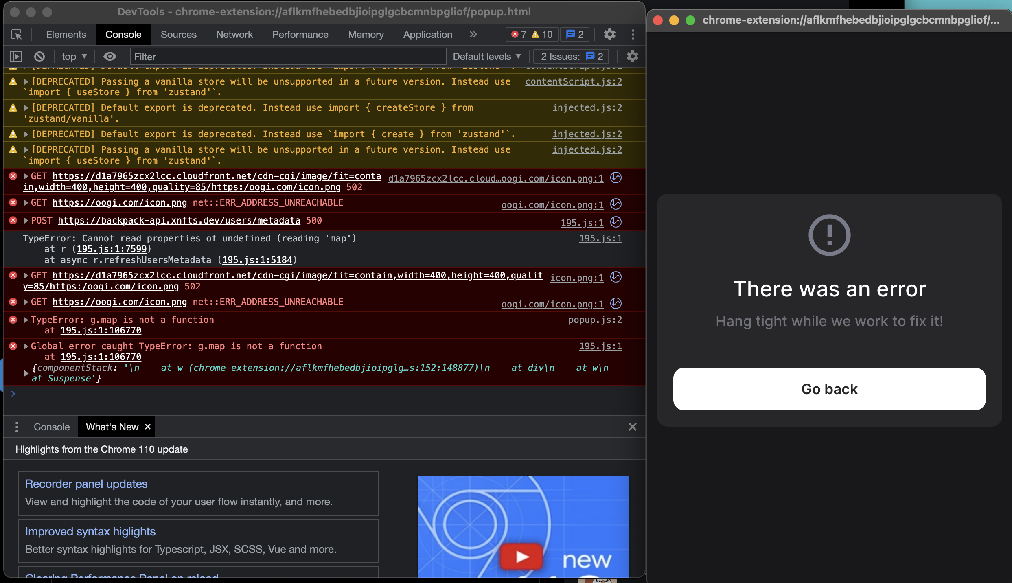Viewport: 1012px width, 583px height.
Task: Switch to the Performance tab
Action: [x=300, y=35]
